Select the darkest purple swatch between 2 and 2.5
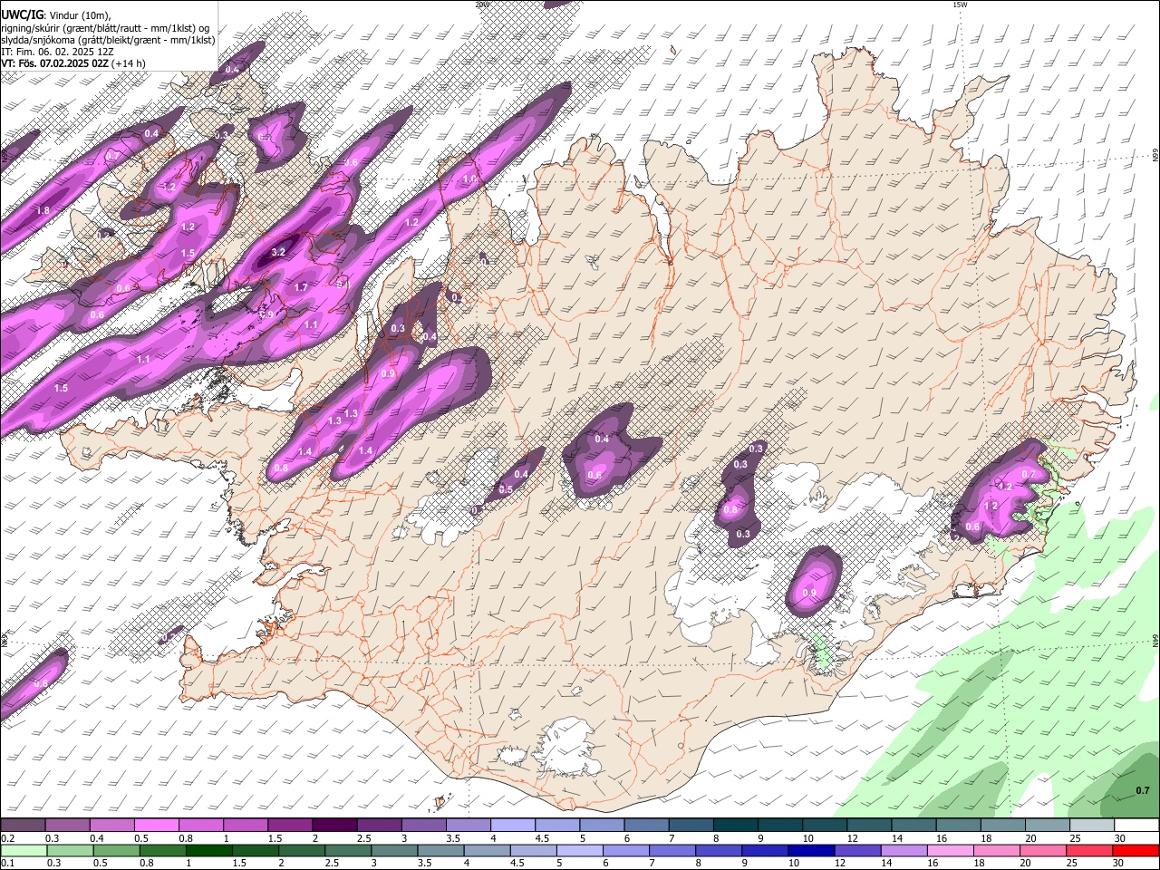Screen dimensions: 1160x870 coord(334,825)
